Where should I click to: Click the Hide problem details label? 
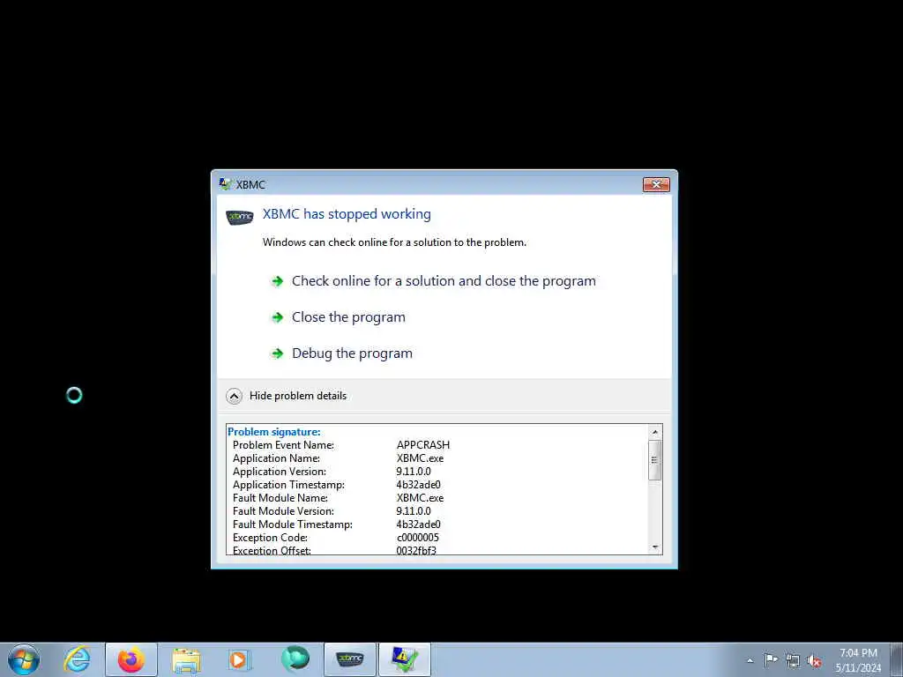pos(298,396)
